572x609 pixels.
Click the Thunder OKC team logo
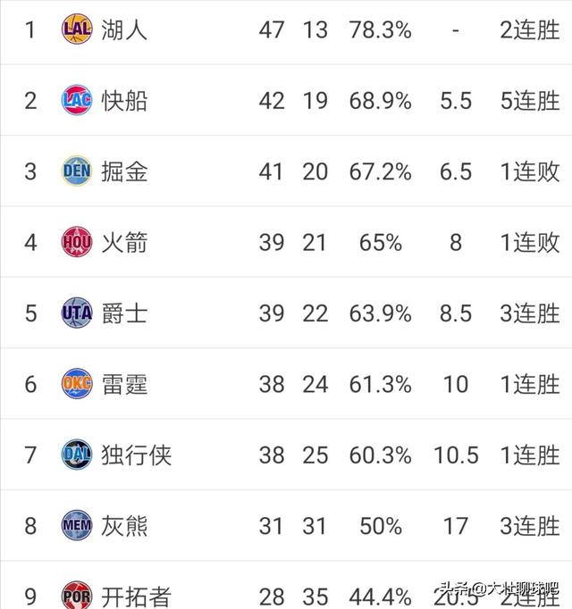point(77,384)
